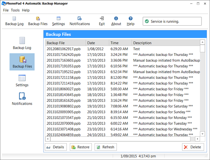
Task: Click the horizontal scrollbar left arrow
Action: pyautogui.click(x=48, y=139)
